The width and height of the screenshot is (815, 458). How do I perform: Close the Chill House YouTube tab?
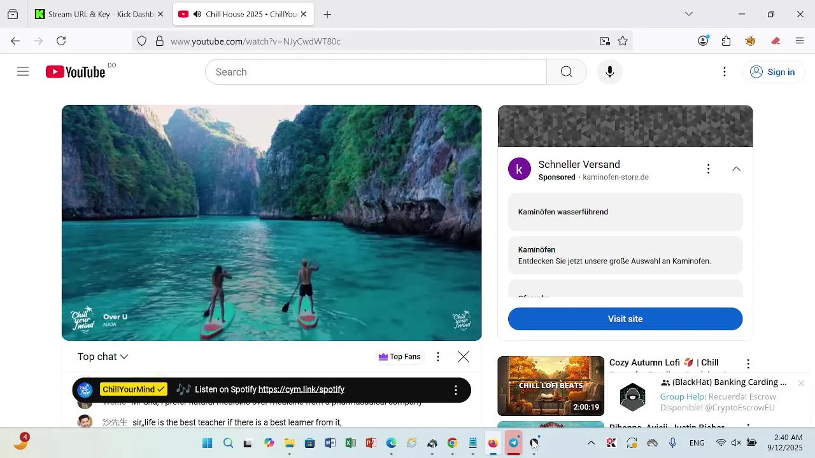click(x=303, y=14)
